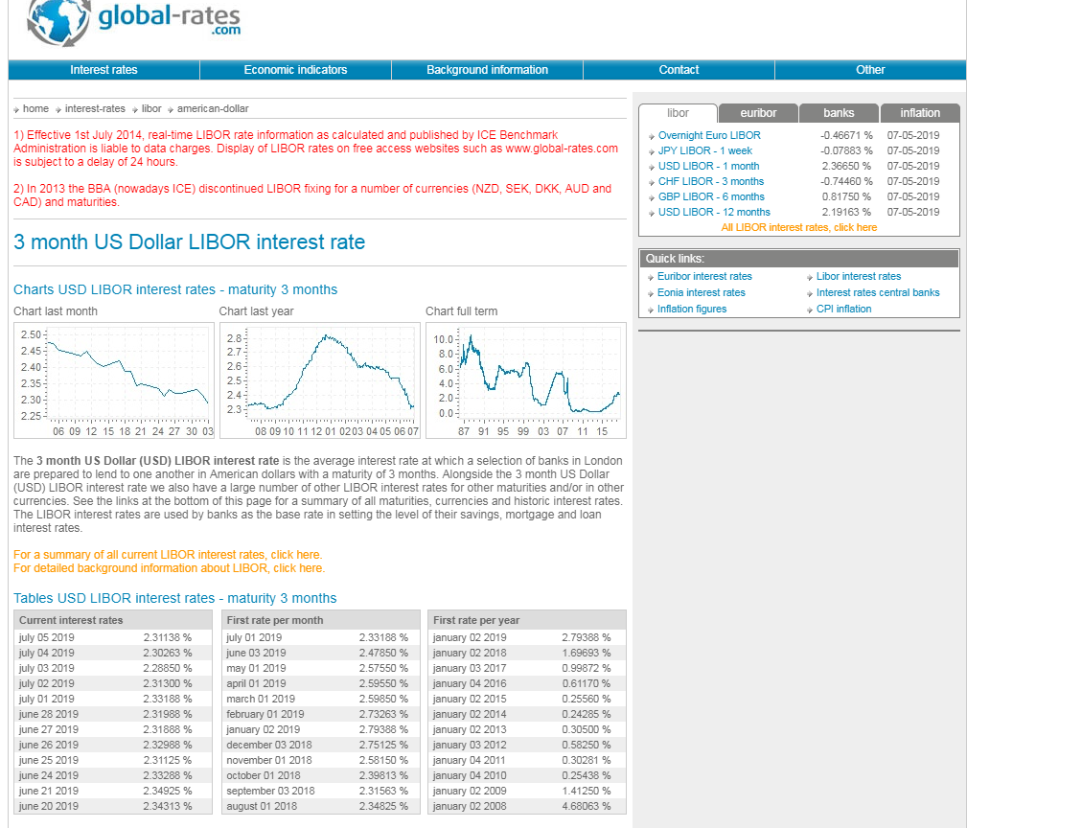This screenshot has width=1082, height=828.
Task: Click the Current interest rates table header
Action: click(x=113, y=620)
